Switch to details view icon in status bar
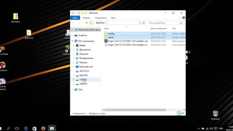 pyautogui.click(x=179, y=114)
